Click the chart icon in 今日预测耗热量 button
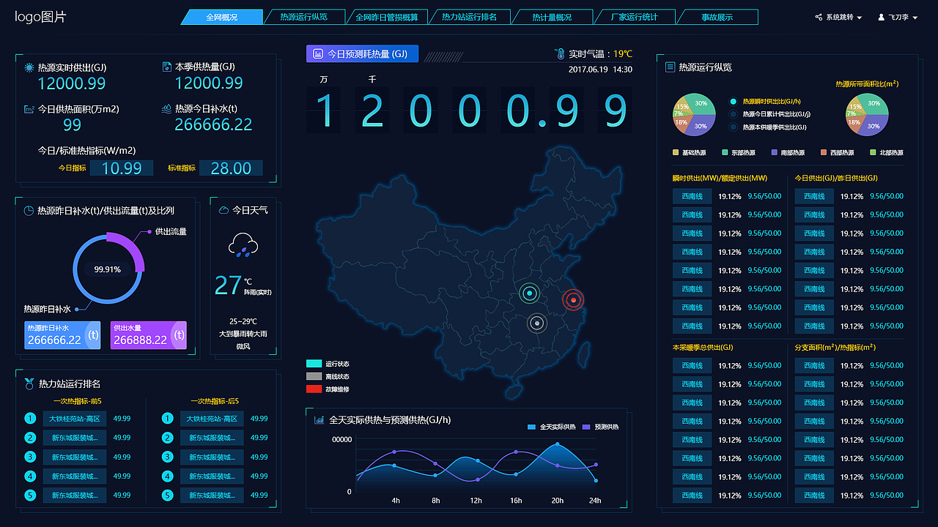The width and height of the screenshot is (938, 527). pyautogui.click(x=318, y=53)
